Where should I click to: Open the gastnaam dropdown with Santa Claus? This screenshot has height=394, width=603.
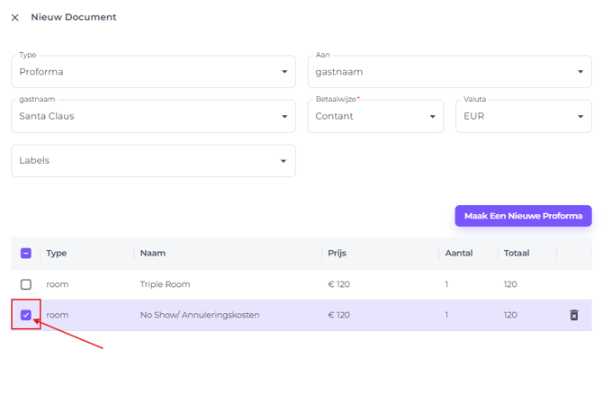click(153, 116)
